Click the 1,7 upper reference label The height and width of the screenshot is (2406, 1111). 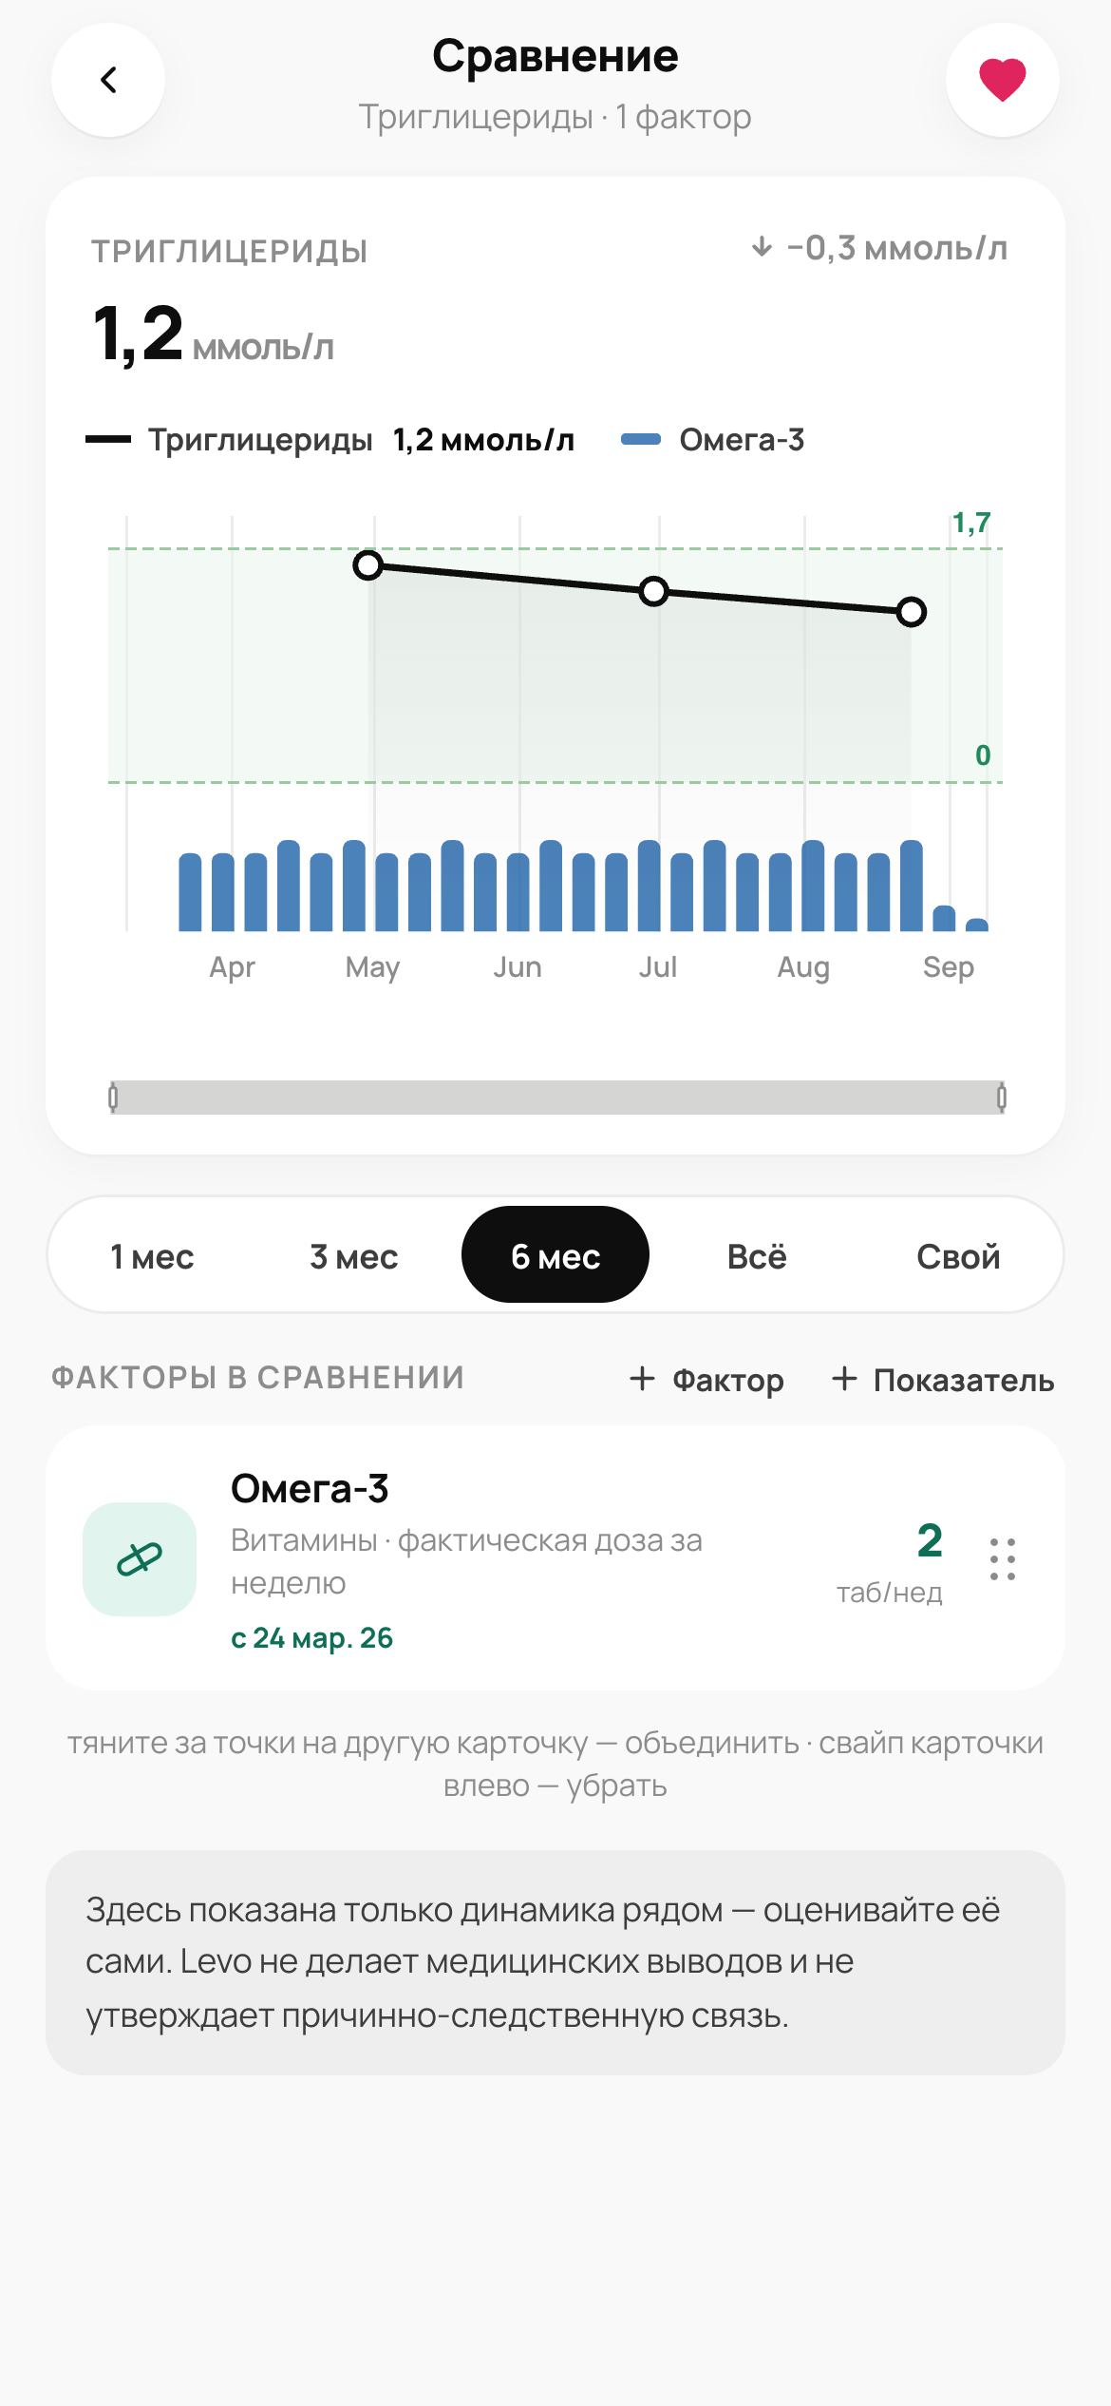pos(971,523)
